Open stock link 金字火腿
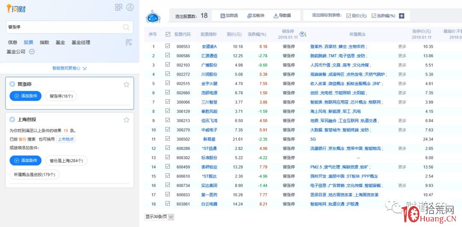 [x=209, y=84]
